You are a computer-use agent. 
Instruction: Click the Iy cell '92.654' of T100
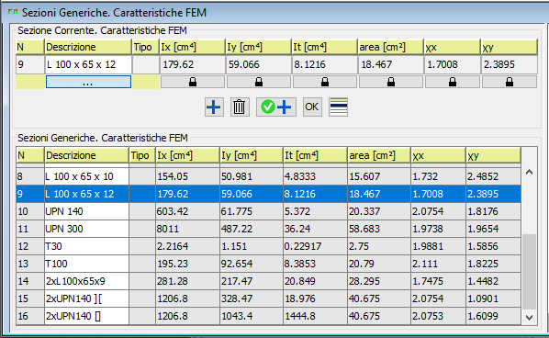(x=252, y=264)
